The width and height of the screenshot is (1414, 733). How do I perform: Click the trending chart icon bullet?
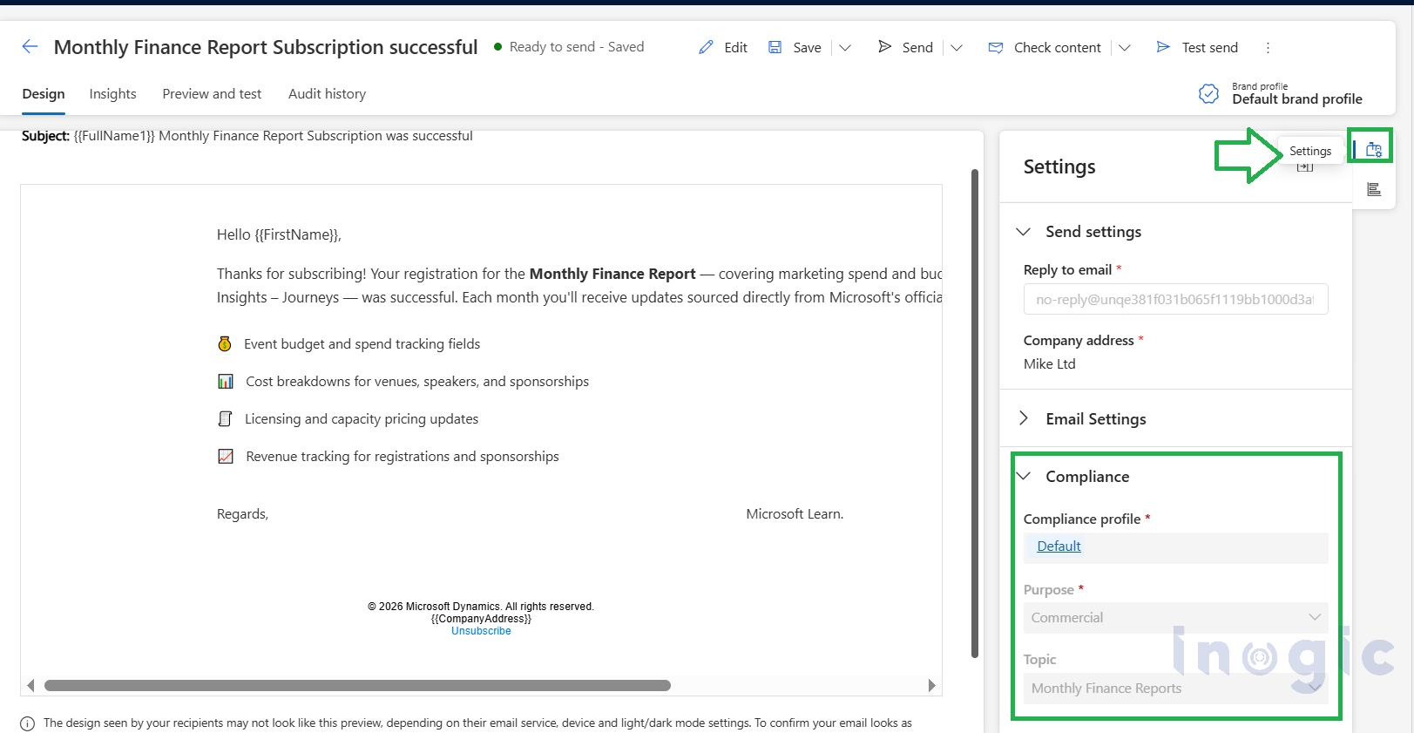[226, 457]
